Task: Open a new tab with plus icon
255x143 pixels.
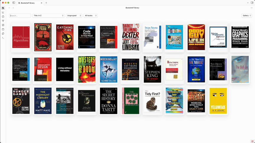Action: (x=46, y=3)
